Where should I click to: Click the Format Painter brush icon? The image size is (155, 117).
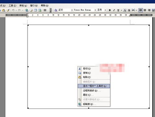(x=8, y=10)
